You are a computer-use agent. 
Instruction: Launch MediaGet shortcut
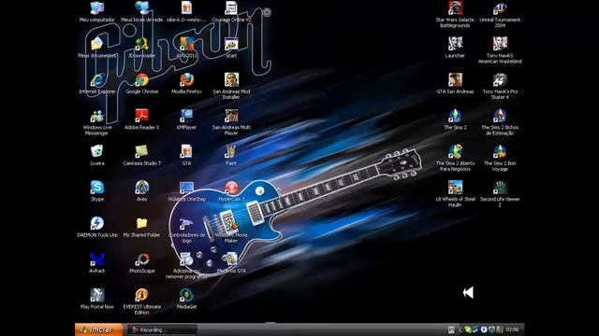click(186, 295)
